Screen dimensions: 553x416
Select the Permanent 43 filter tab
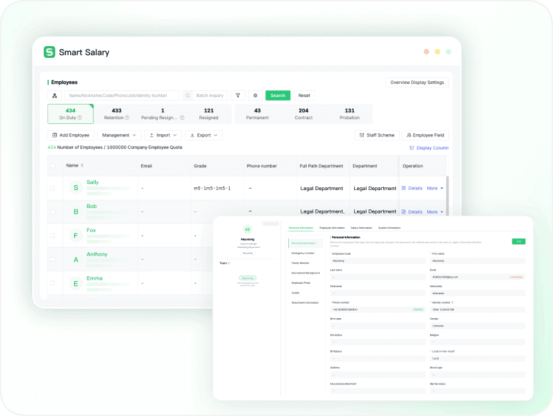click(x=257, y=114)
